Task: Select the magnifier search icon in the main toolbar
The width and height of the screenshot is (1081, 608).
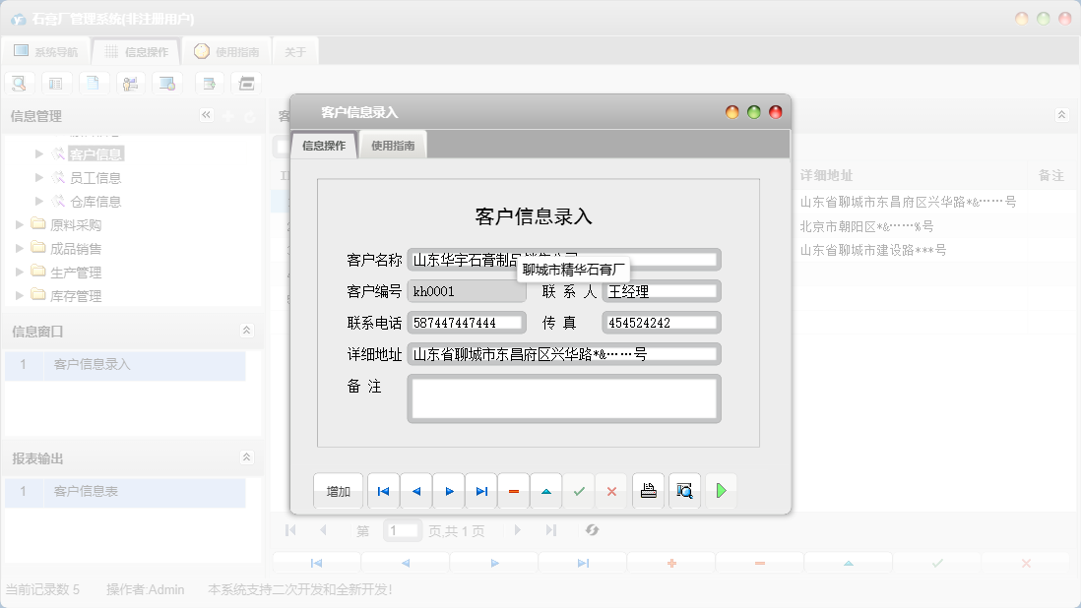Action: [19, 83]
